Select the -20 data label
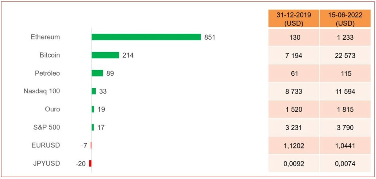This screenshot has width=376, height=179. (81, 164)
